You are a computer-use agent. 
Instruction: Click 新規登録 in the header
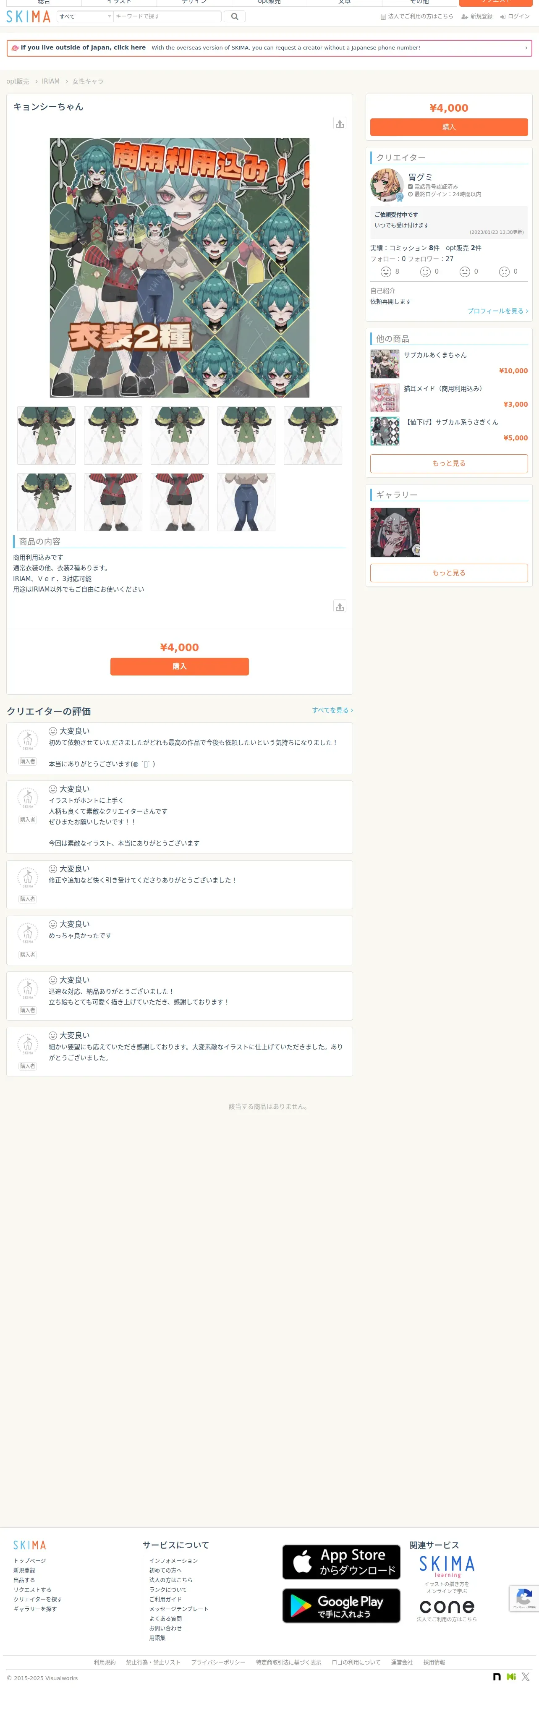tap(476, 17)
